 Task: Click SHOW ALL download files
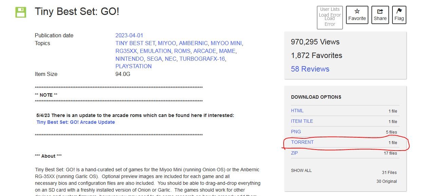pos(301,170)
